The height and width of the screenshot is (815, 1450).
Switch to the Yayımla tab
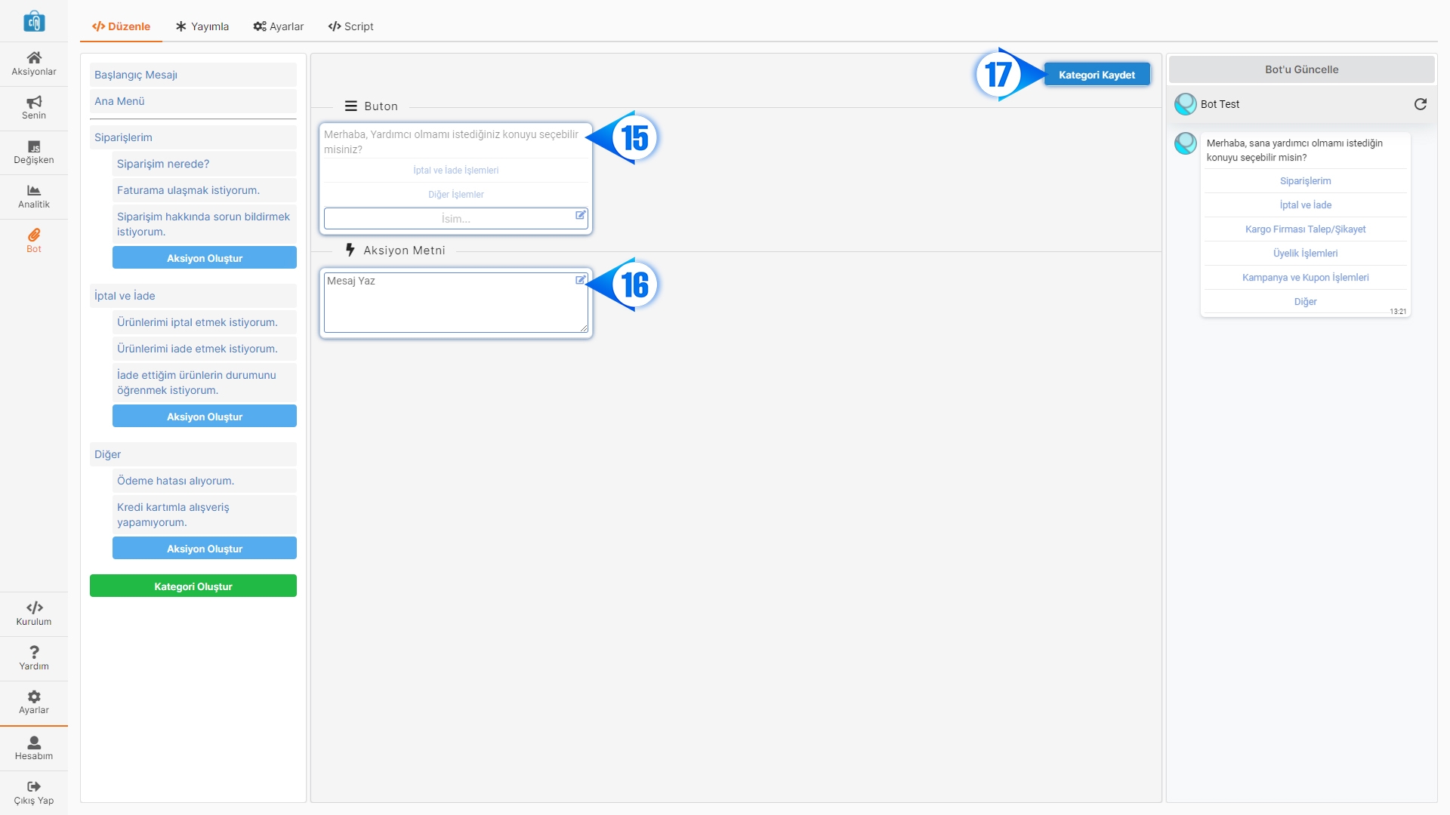(x=202, y=26)
